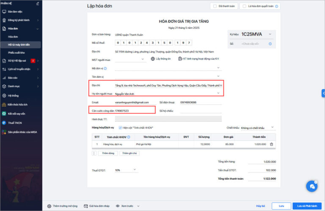Click the Thêm ghi chú button
The width and height of the screenshot is (325, 211).
pyautogui.click(x=129, y=153)
